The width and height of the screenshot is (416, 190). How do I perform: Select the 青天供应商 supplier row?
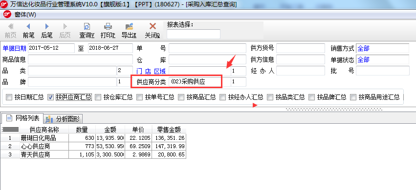click(44, 154)
